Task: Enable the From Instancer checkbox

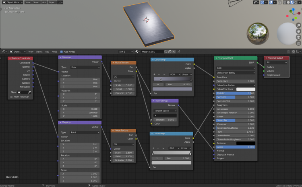Action: click(x=11, y=97)
